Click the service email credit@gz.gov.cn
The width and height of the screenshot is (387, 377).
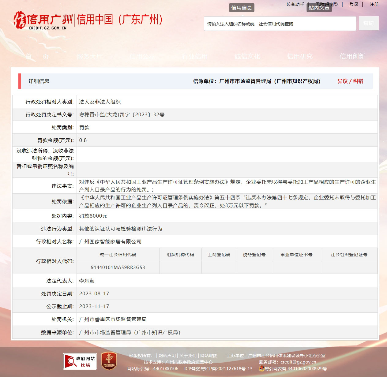[x=298, y=362]
